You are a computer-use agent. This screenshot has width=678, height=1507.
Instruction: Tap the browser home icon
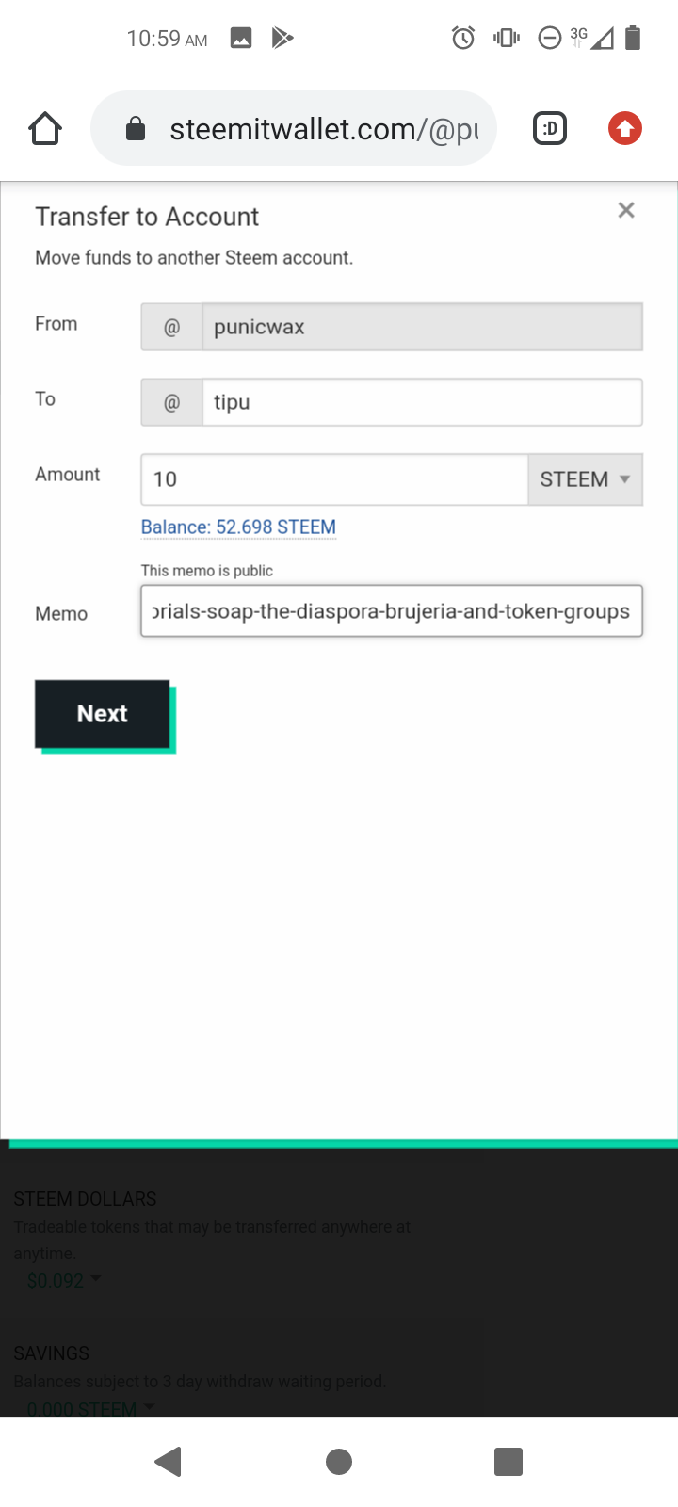click(45, 128)
